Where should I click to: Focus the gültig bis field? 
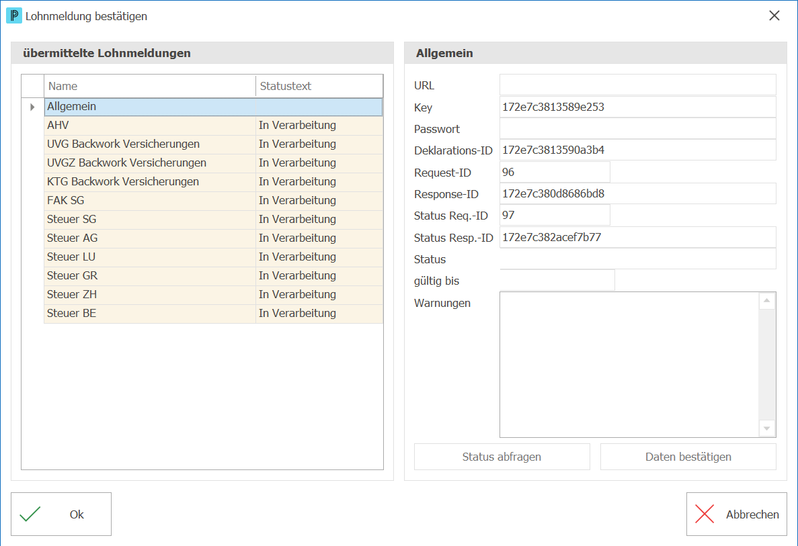point(557,280)
